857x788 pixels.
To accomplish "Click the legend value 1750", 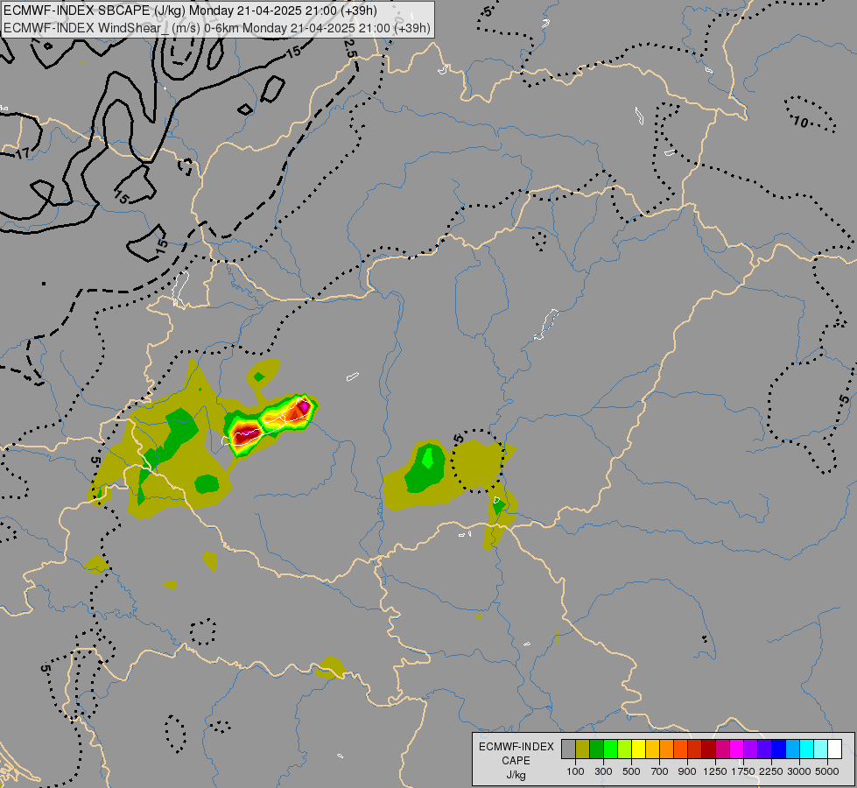I will click(x=743, y=771).
